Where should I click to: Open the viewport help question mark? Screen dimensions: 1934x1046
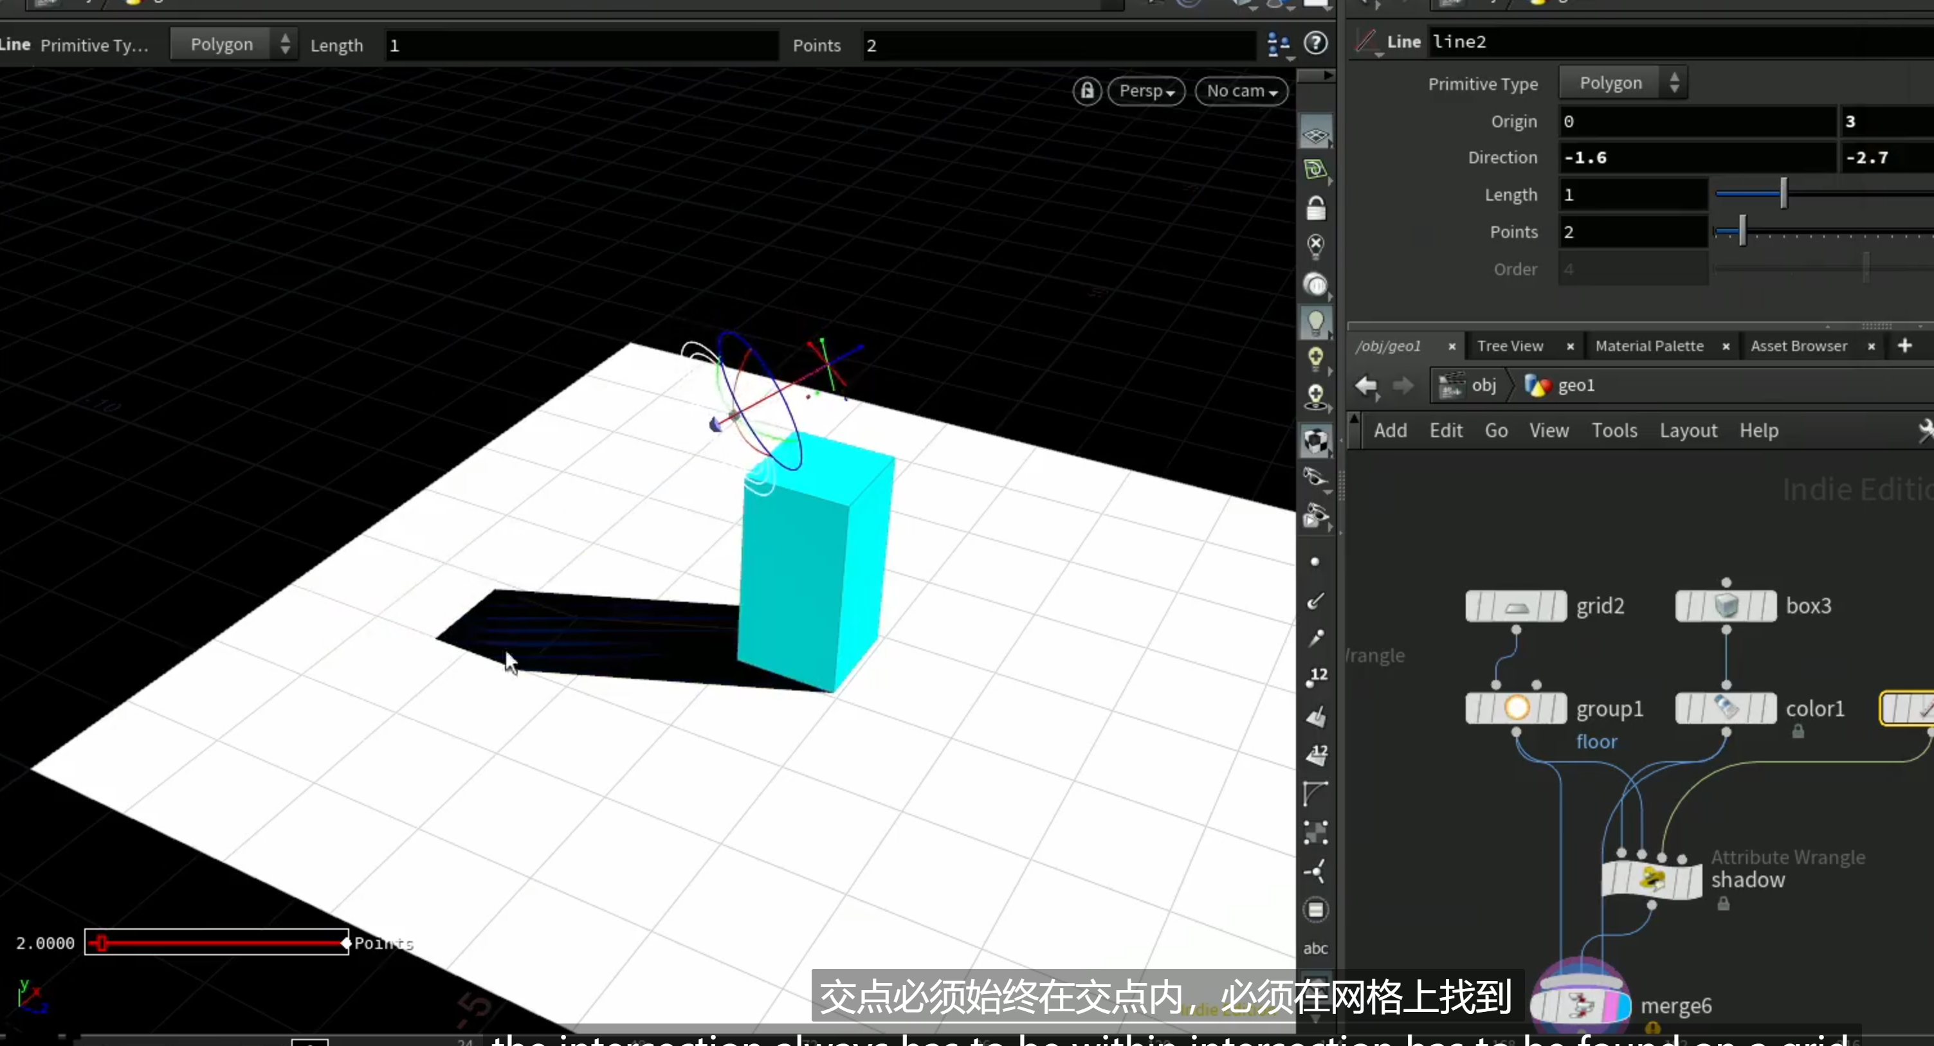pyautogui.click(x=1315, y=43)
